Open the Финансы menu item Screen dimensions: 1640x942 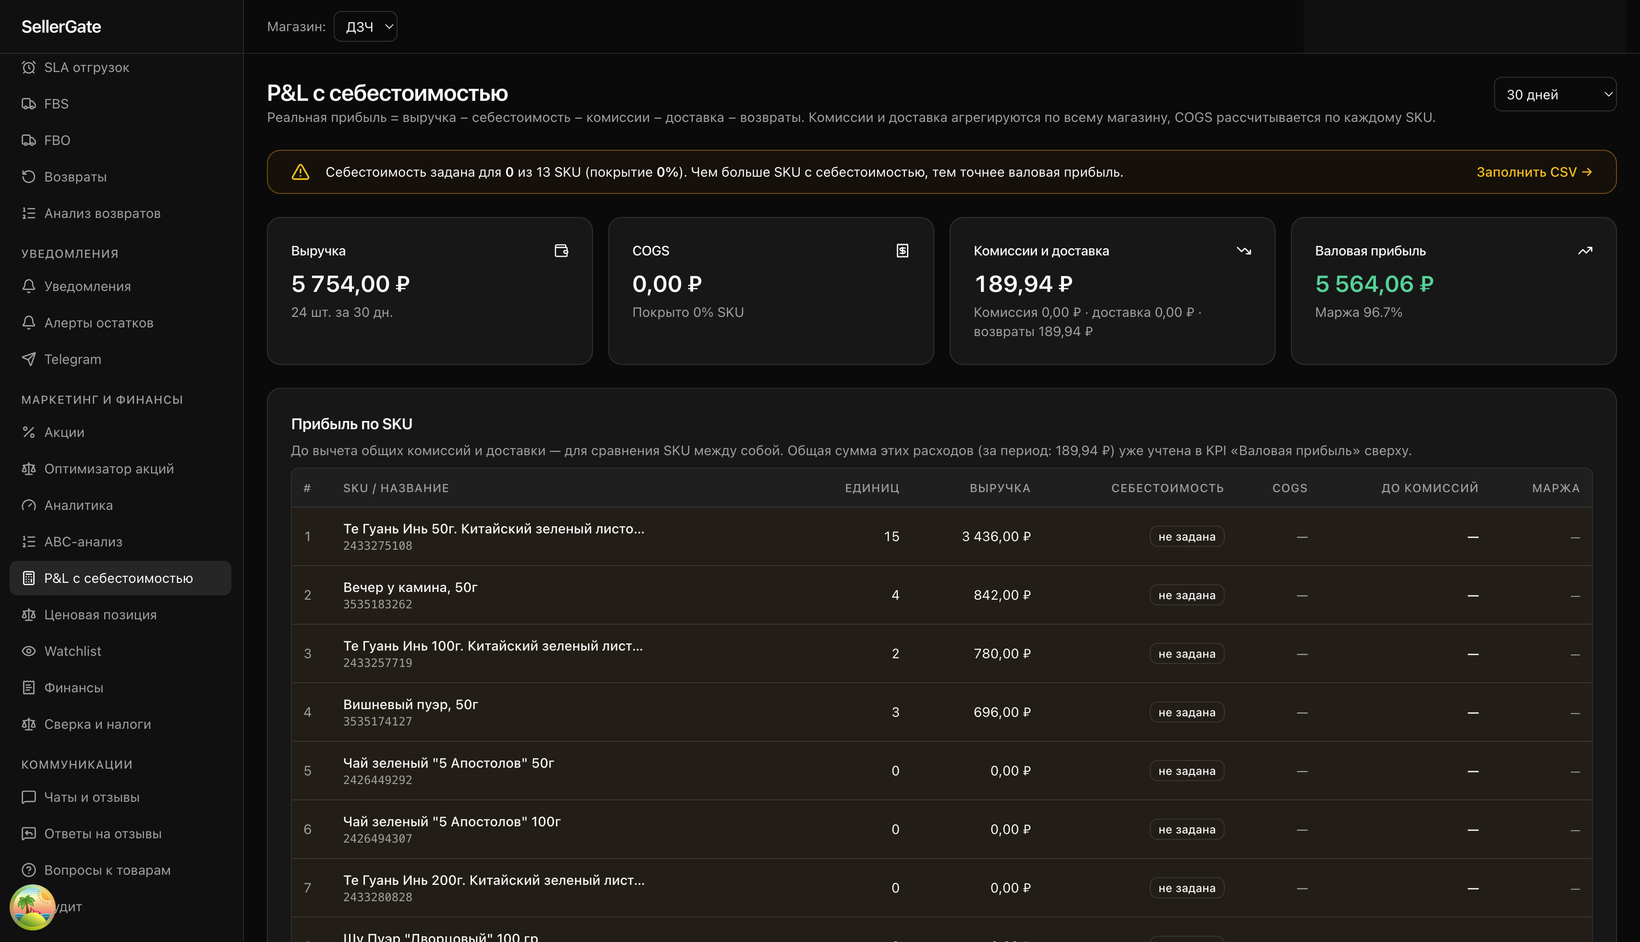click(x=74, y=688)
